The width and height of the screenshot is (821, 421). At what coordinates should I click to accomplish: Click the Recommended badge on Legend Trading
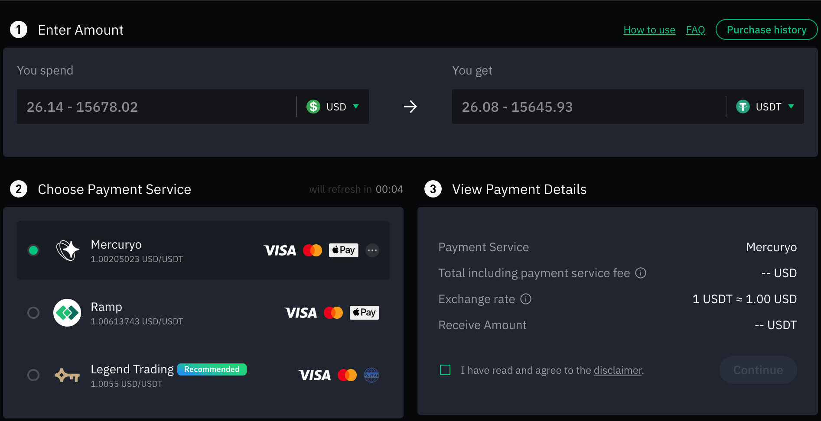pos(212,369)
